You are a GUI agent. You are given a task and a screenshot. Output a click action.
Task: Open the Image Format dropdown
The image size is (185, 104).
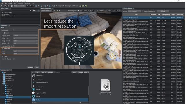(25, 41)
